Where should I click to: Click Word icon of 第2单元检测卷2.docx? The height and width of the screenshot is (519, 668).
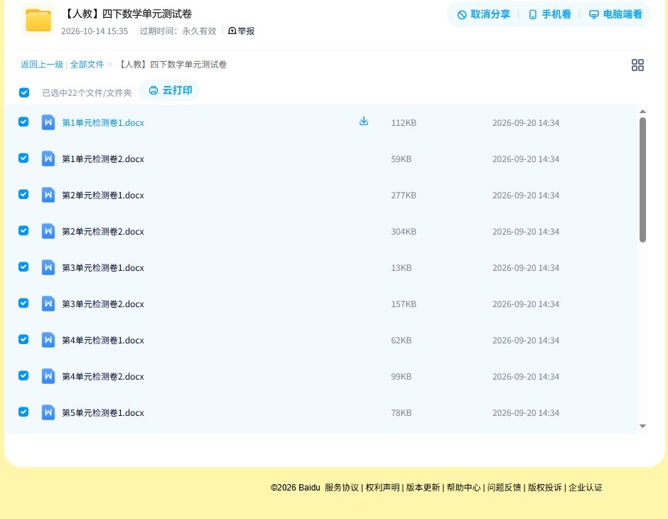point(48,231)
